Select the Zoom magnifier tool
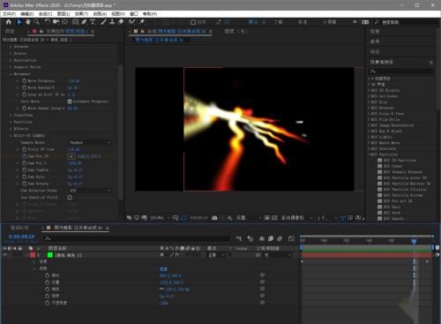 pyautogui.click(x=36, y=22)
